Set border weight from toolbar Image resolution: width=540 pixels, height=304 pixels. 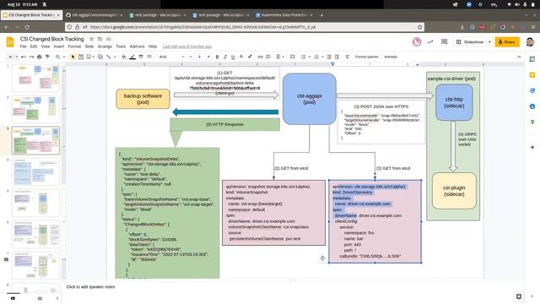click(x=141, y=57)
